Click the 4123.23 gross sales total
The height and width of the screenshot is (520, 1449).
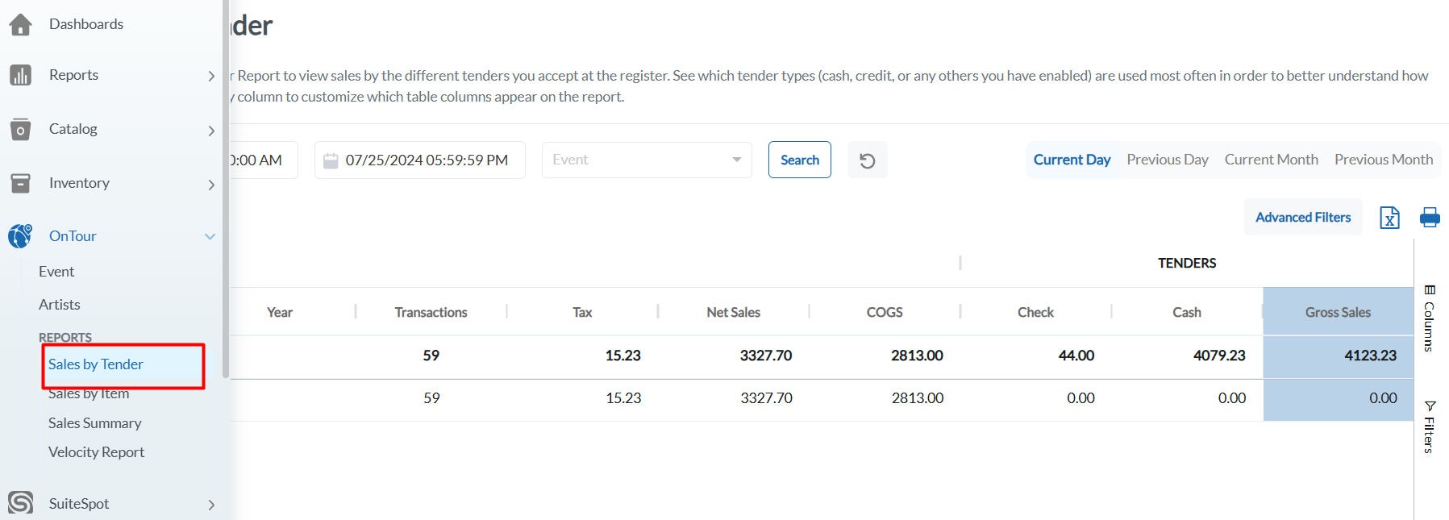coord(1371,356)
